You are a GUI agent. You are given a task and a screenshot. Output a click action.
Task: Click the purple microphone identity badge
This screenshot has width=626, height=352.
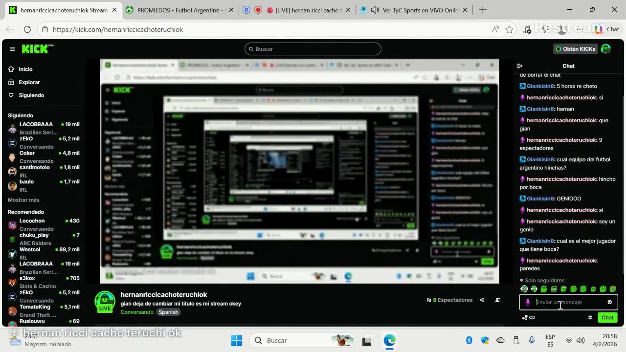tap(528, 302)
